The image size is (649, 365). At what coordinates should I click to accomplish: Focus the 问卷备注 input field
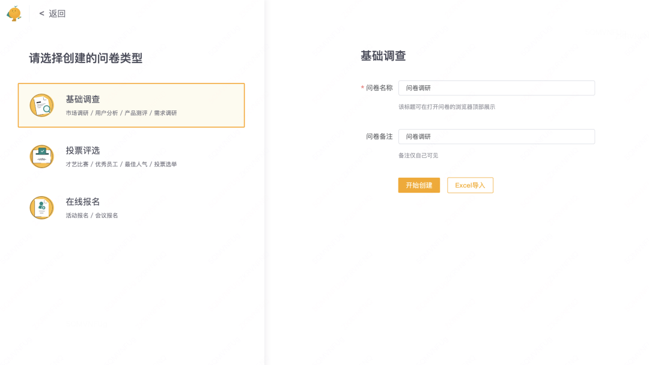(496, 137)
